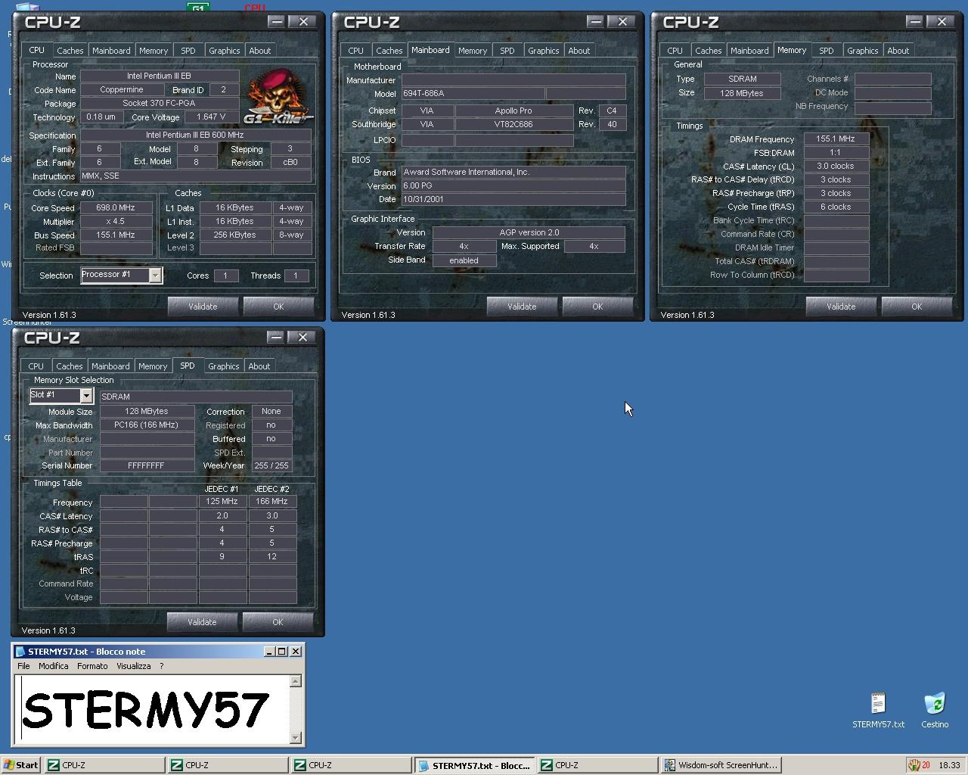Activate STERMY57.txt Blocco note taskbar button
Viewport: 968px width, 775px height.
[x=474, y=765]
